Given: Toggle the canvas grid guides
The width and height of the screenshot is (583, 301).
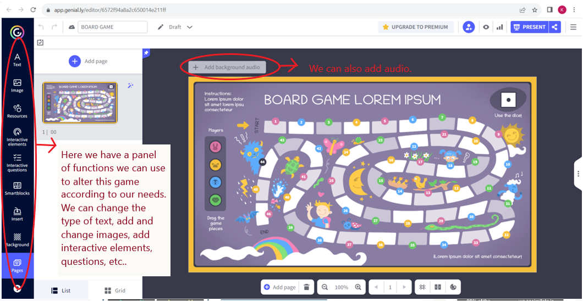Looking at the screenshot, I should coord(422,287).
